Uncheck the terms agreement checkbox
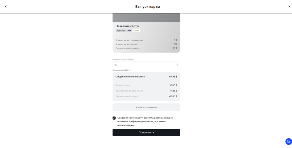 (x=114, y=118)
